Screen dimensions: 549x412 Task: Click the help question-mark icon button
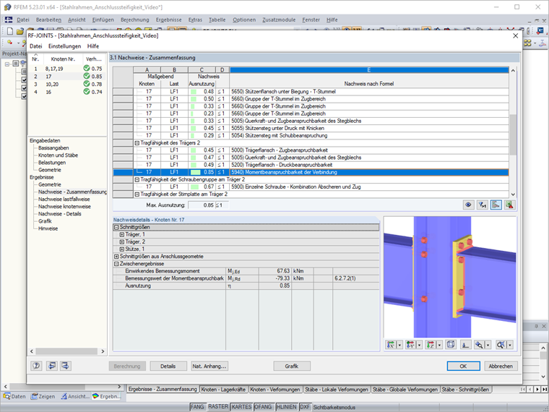[x=36, y=366]
